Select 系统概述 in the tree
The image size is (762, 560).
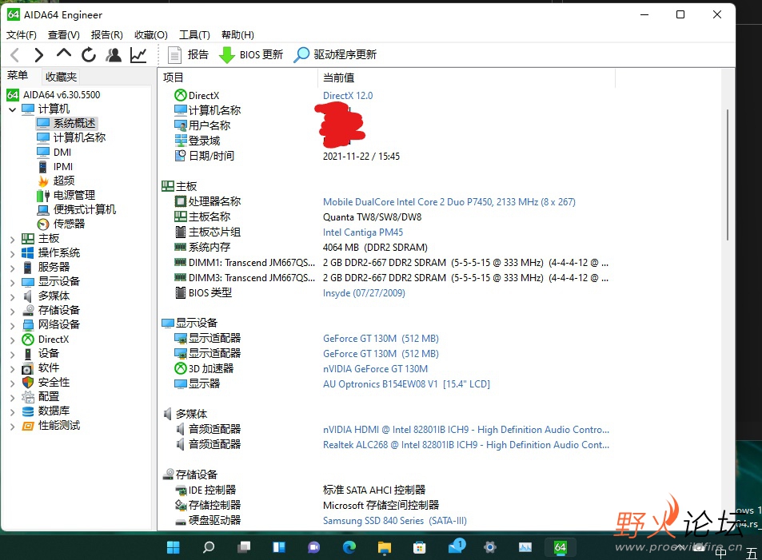66,123
